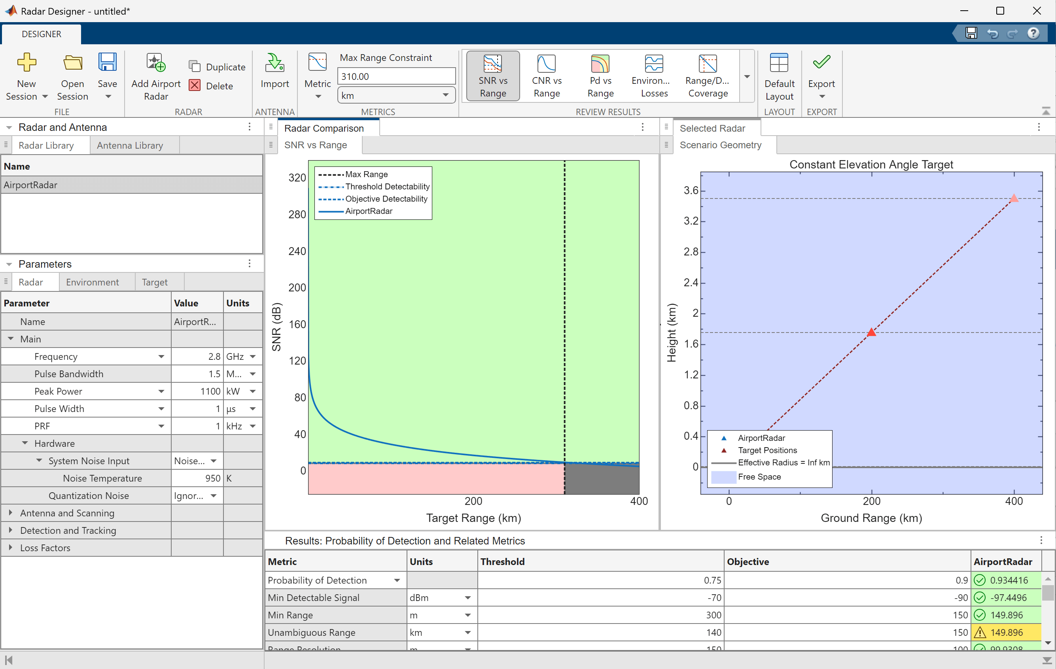Click the collapse-left arrow in the status bar

coord(8,660)
